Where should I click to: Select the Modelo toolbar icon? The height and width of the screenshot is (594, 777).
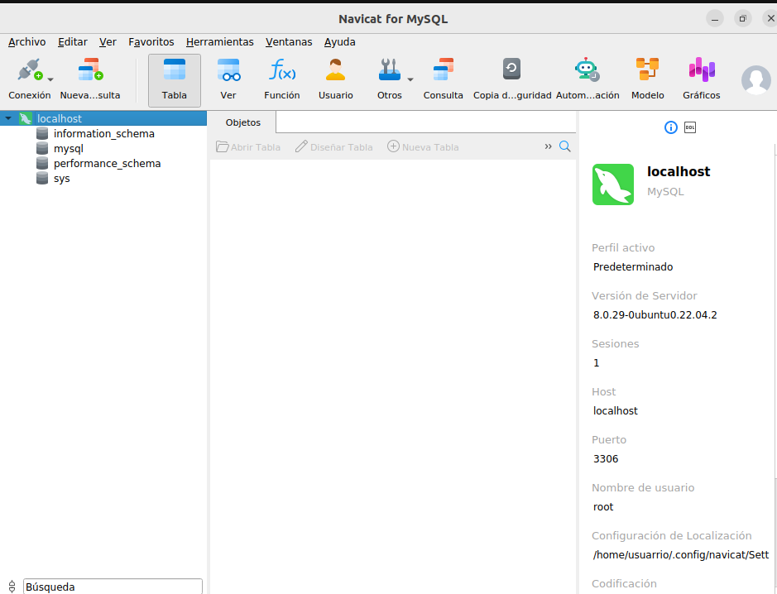click(x=647, y=70)
